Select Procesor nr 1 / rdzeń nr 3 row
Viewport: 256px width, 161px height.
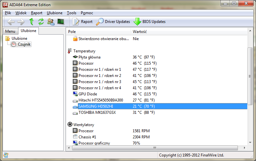[x=157, y=82]
